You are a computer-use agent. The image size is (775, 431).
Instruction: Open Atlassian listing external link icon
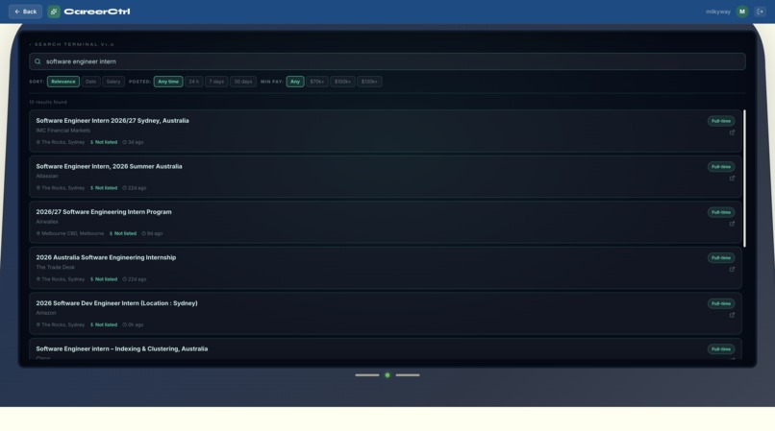click(732, 179)
